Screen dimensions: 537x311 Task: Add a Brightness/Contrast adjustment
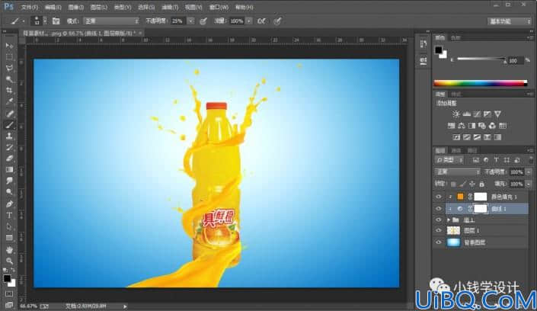455,114
